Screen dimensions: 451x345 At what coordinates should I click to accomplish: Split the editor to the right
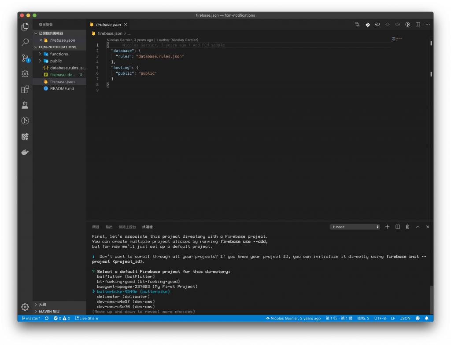point(418,25)
